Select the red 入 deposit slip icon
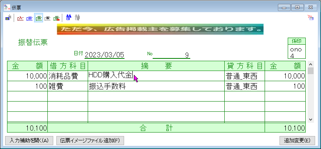The height and width of the screenshot is (149, 321). coord(20,18)
